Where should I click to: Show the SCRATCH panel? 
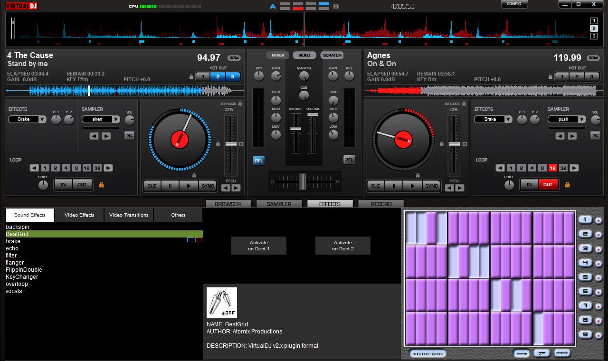coord(332,55)
